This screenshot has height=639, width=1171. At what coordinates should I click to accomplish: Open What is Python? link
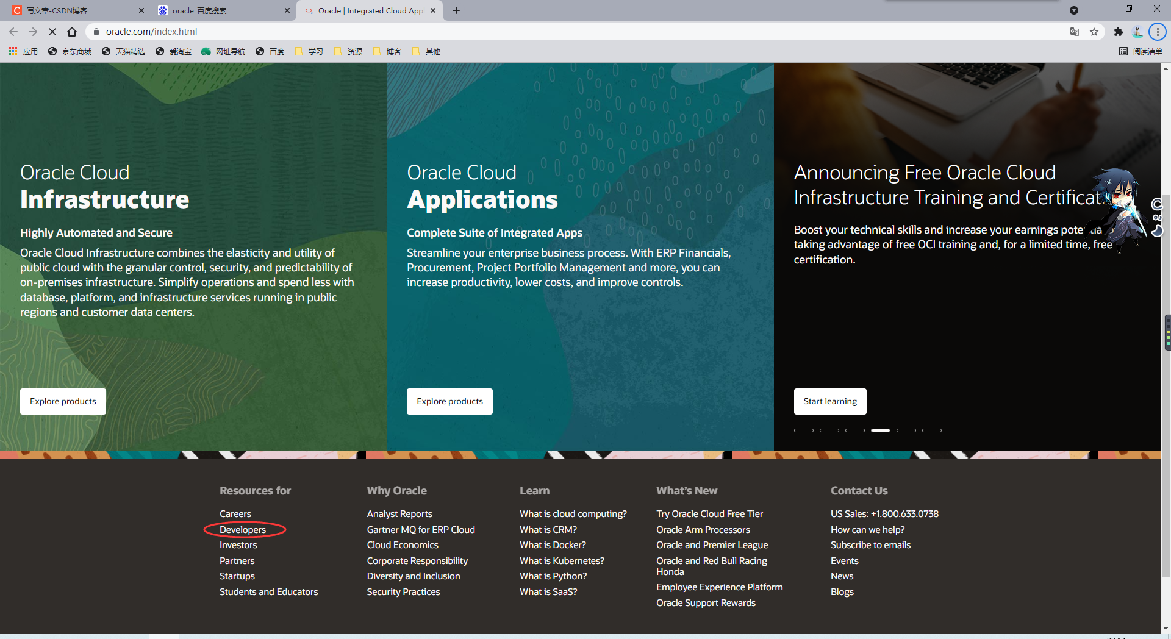[553, 576]
